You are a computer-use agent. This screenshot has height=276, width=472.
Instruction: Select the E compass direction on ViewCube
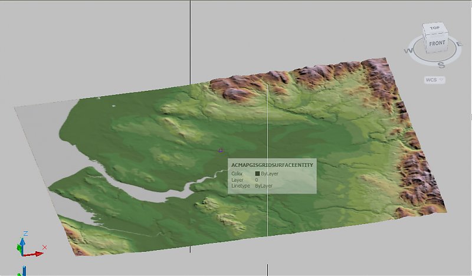pyautogui.click(x=458, y=43)
